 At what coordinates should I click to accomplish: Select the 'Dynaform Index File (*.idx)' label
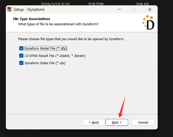point(45,63)
